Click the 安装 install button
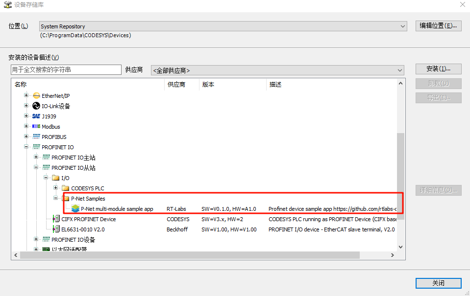The width and height of the screenshot is (470, 296). click(x=438, y=69)
